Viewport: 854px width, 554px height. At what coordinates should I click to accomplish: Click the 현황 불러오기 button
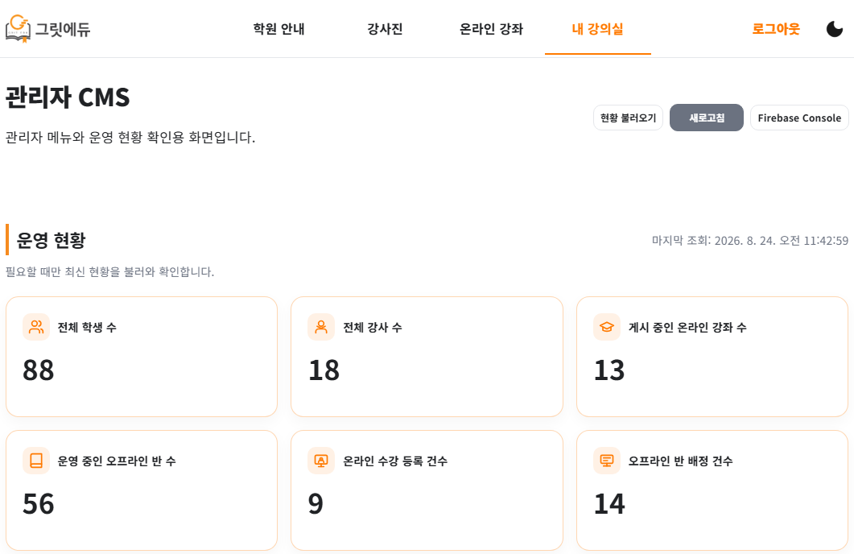[628, 118]
